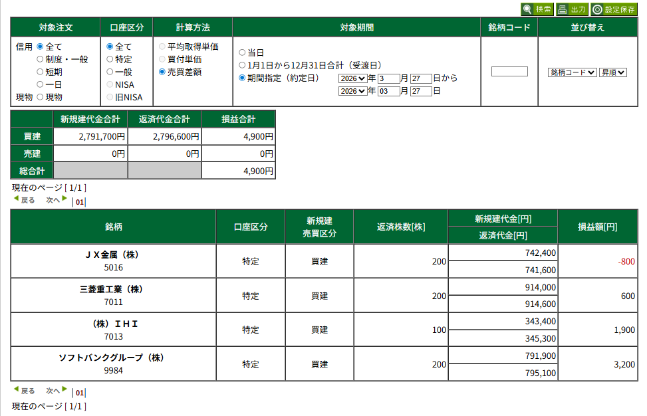Open the 銘柄コード sort field dropdown
Screen dimensions: 647x416
pyautogui.click(x=572, y=72)
